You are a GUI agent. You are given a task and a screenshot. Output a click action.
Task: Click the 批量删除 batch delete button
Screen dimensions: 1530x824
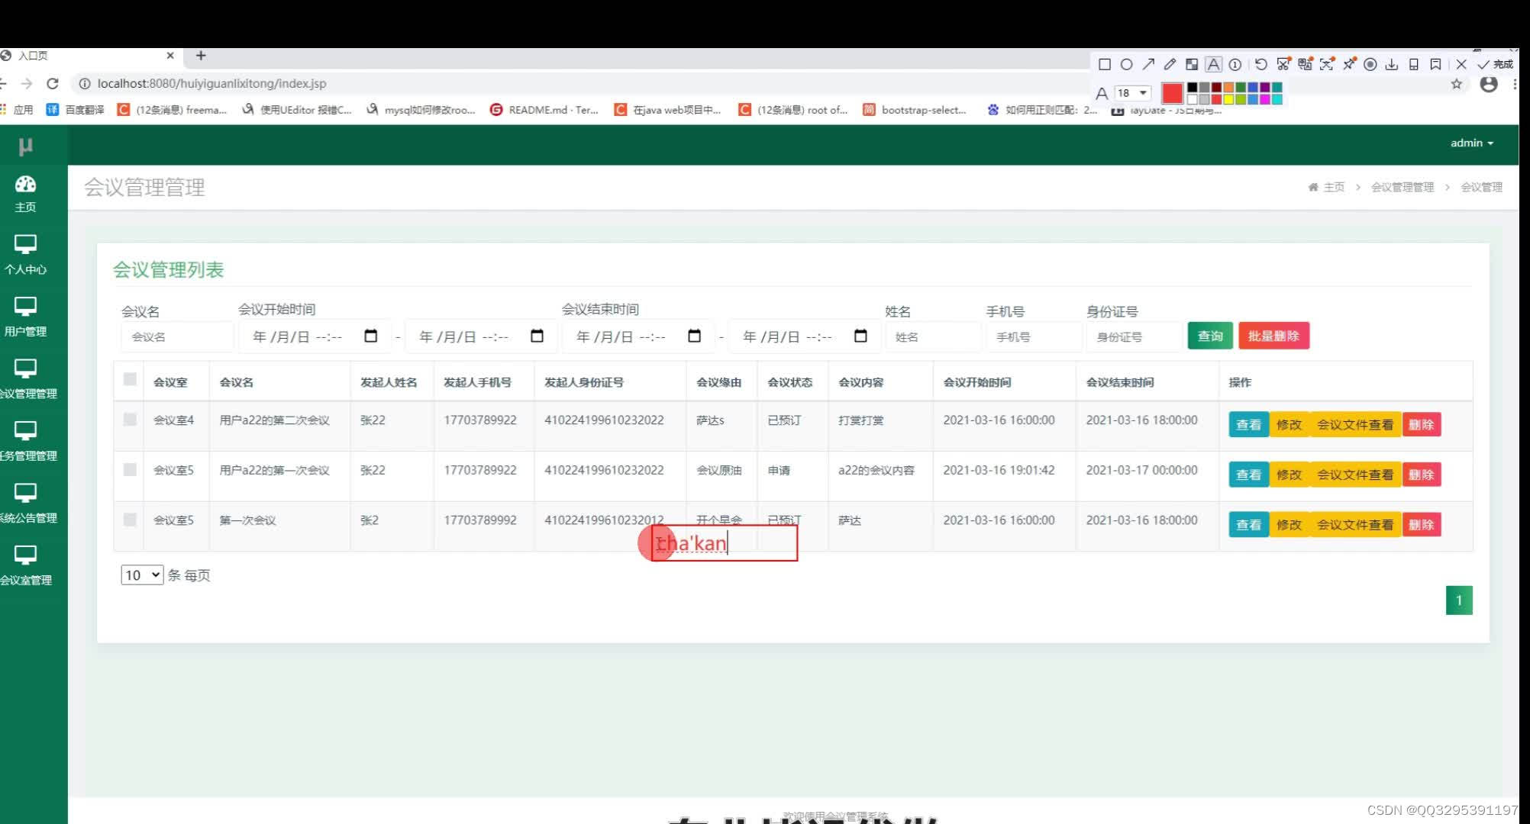click(1273, 336)
